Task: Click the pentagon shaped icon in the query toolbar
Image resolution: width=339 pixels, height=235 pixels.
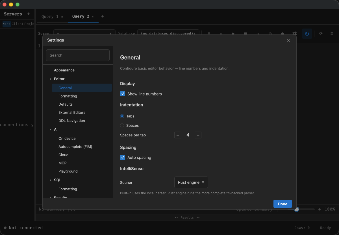Action: (x=282, y=34)
